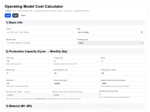150x112 pixels.
Task: Click the blue Save button
Action: tap(8, 15)
